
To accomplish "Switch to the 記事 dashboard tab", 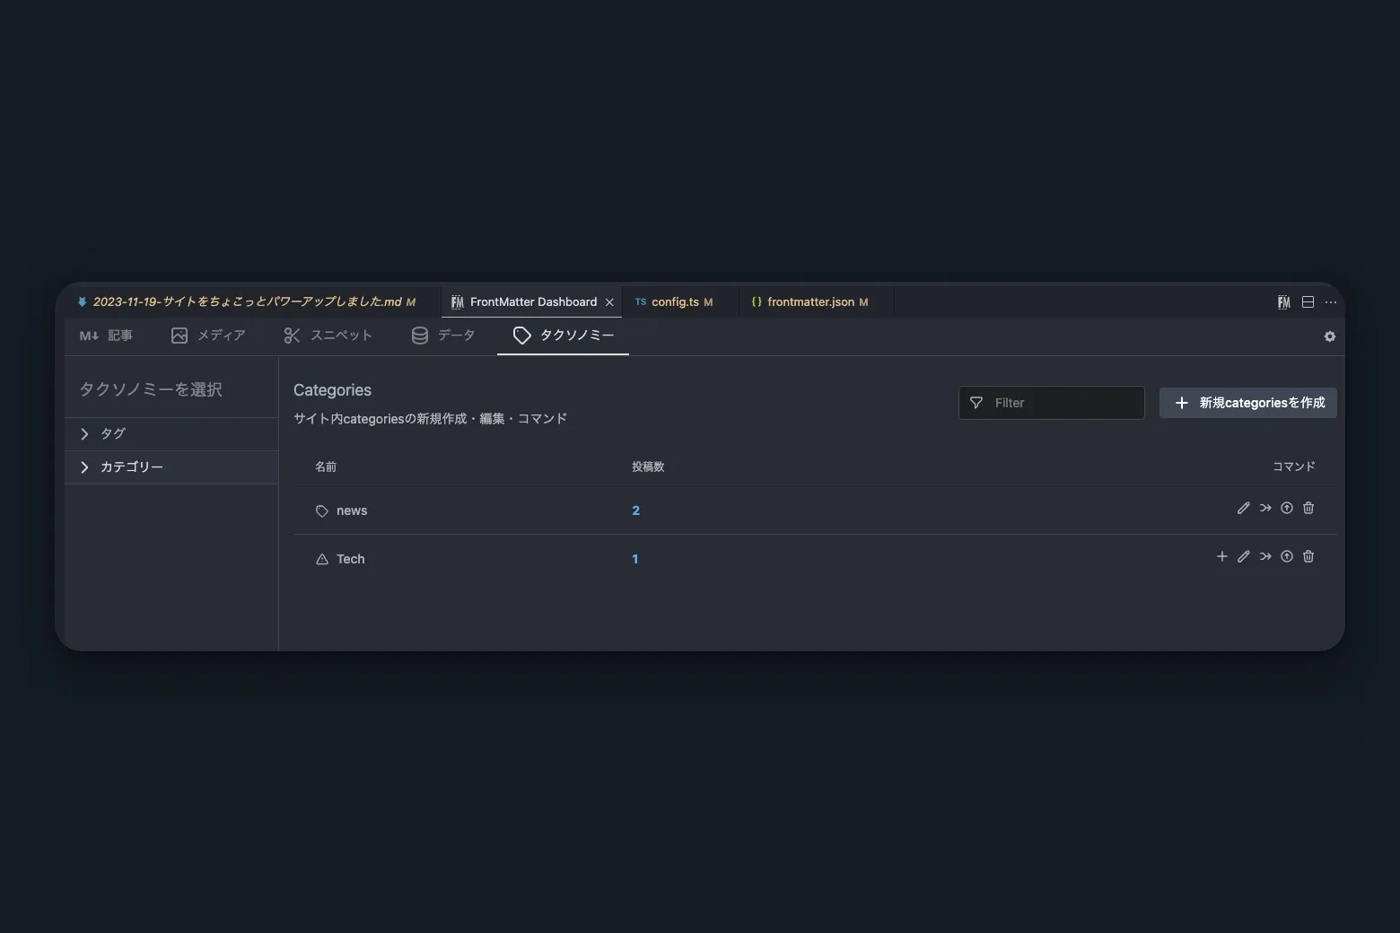I will [x=107, y=336].
